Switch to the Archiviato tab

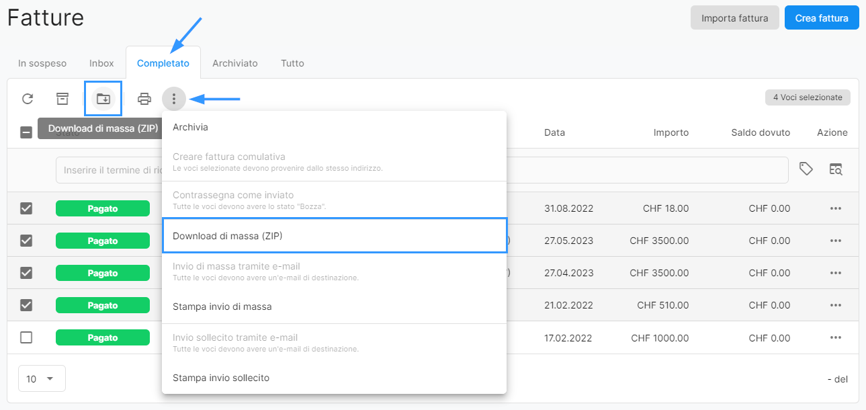[234, 63]
